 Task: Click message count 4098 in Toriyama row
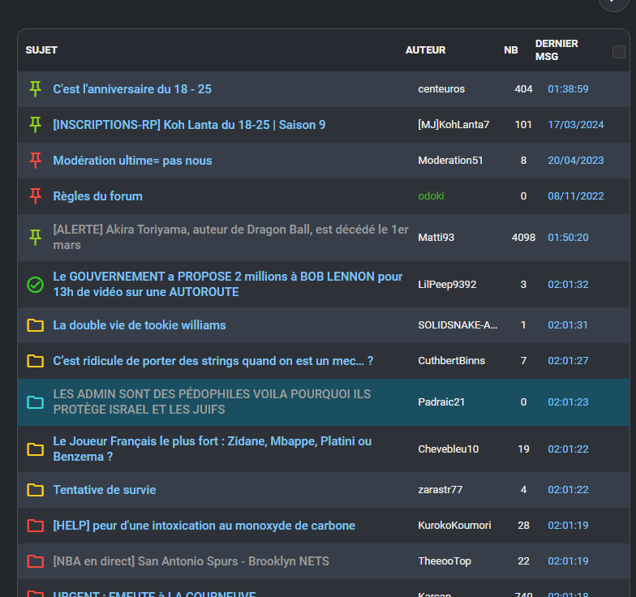click(523, 237)
